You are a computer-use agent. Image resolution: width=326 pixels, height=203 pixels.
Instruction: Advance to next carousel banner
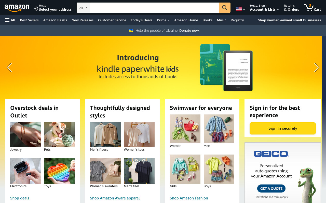coord(317,67)
